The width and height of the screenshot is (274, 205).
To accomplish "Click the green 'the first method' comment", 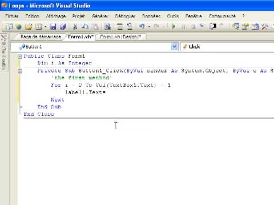I will [81, 77].
